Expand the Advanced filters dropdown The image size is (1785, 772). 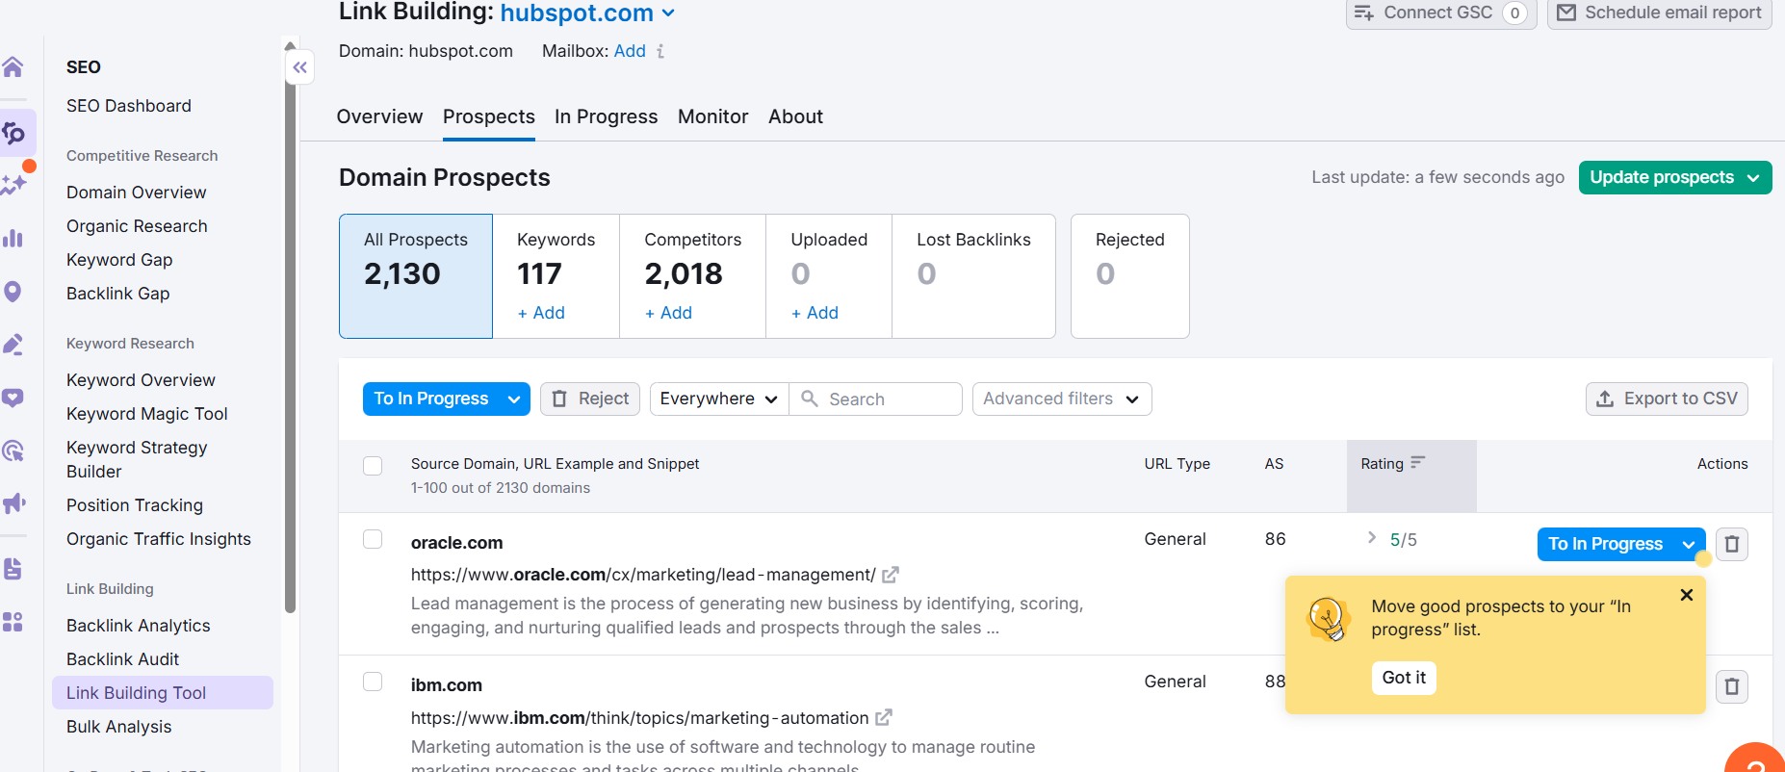point(1061,399)
